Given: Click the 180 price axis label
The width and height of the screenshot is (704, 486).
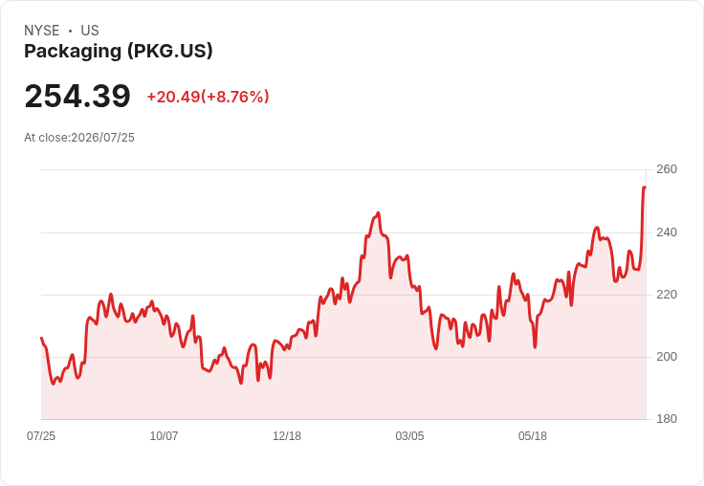Looking at the screenshot, I should pos(667,419).
